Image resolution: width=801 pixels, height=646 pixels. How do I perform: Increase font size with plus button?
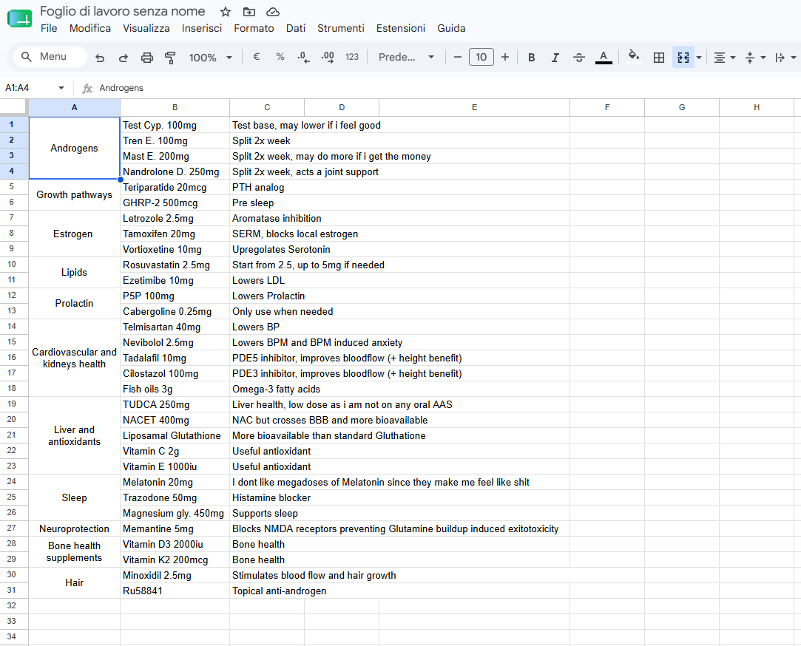click(x=504, y=57)
